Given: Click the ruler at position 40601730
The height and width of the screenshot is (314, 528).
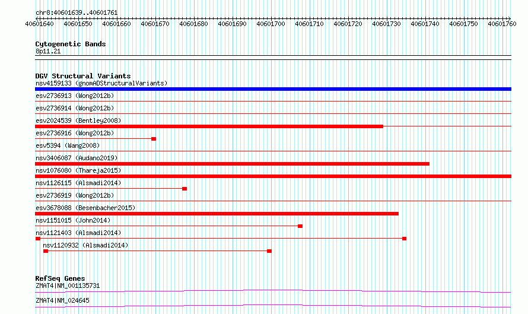Looking at the screenshot, I should click(x=387, y=24).
